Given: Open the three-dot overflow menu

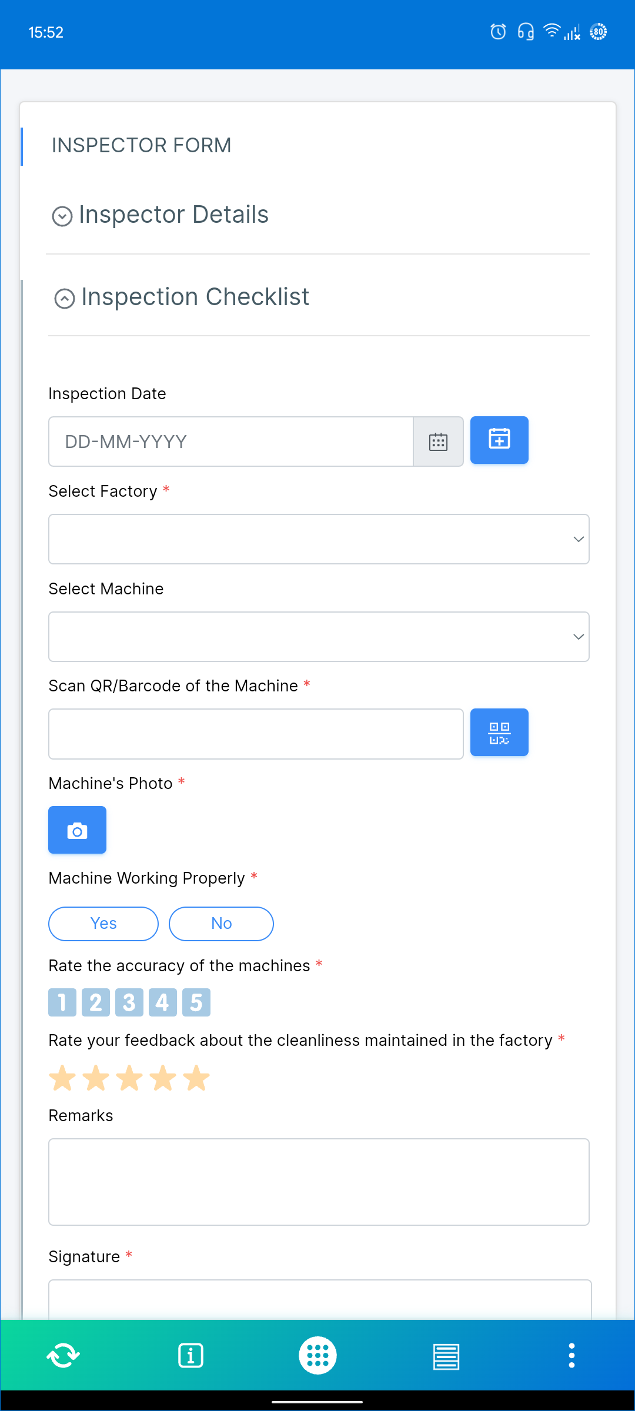Looking at the screenshot, I should [571, 1354].
